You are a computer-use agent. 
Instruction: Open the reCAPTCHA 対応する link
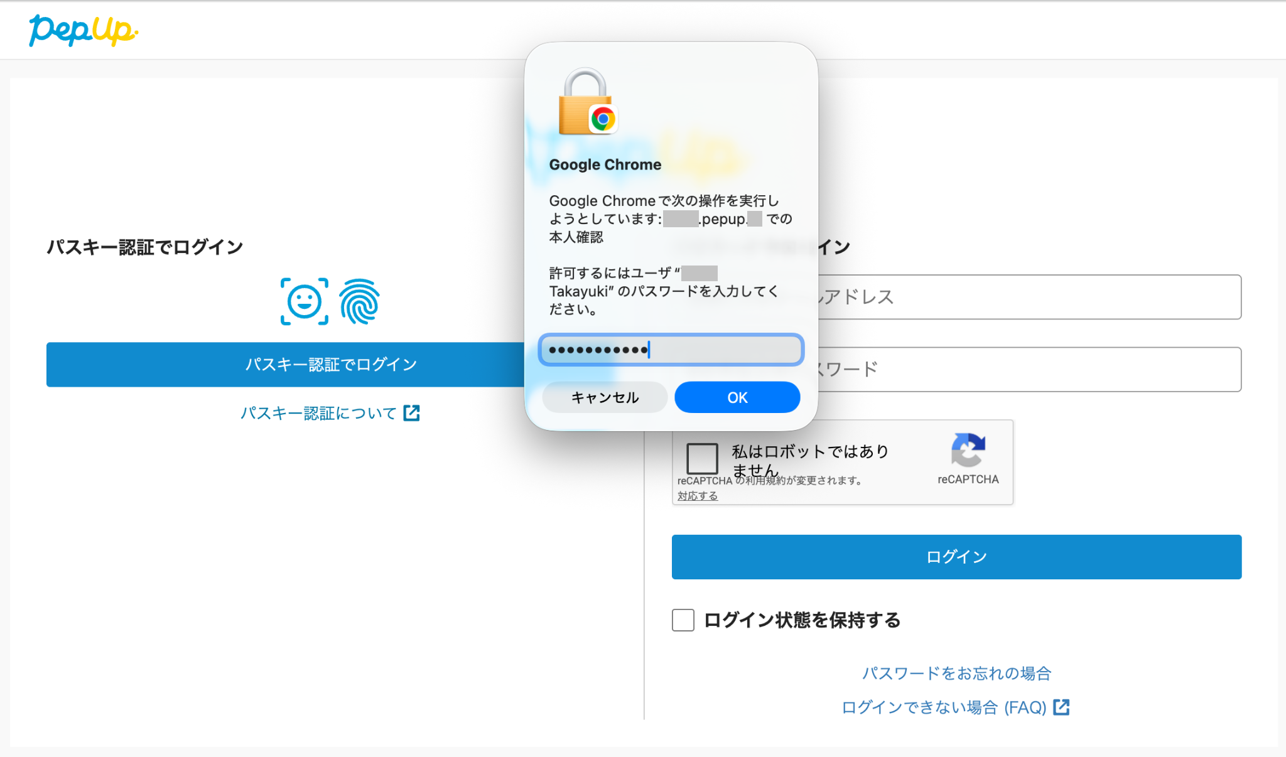pyautogui.click(x=697, y=496)
